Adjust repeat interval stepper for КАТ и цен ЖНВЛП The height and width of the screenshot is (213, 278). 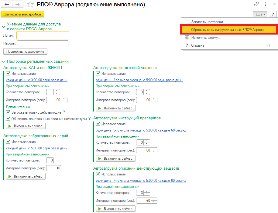coord(64,100)
